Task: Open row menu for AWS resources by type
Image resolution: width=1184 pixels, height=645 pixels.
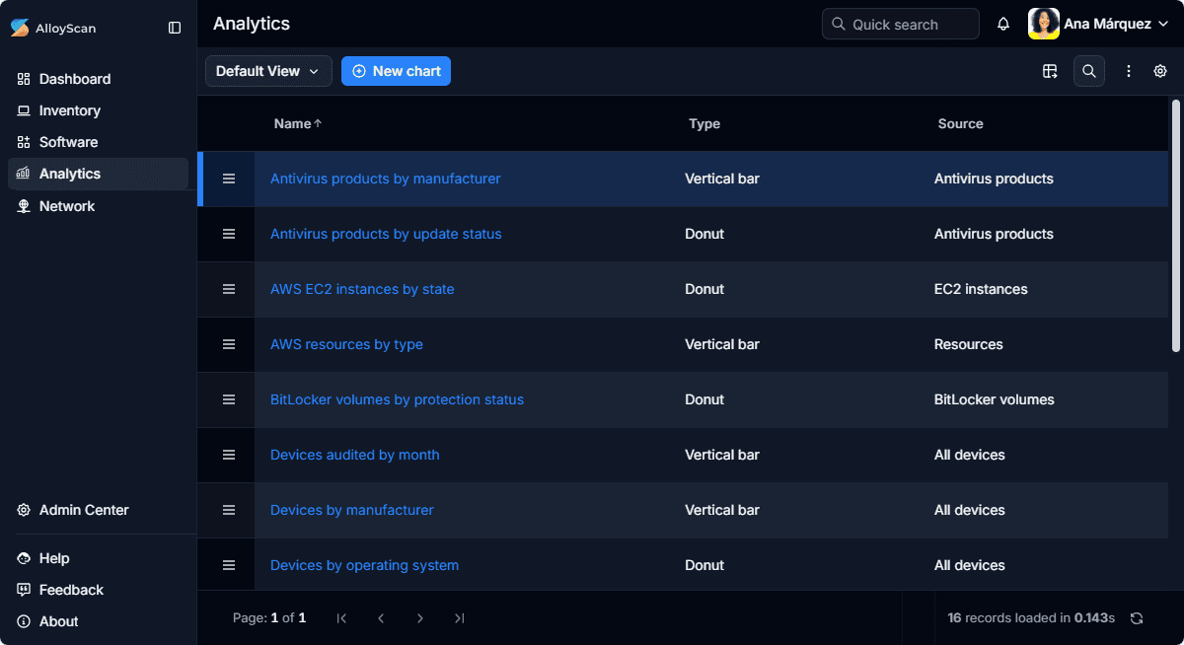Action: pyautogui.click(x=229, y=344)
